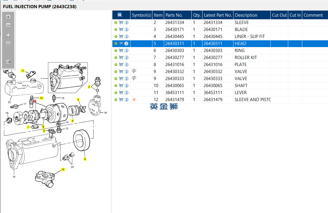This screenshot has height=213, width=328.
Task: Add the selected HEAD part to the cart
Action: click(121, 44)
